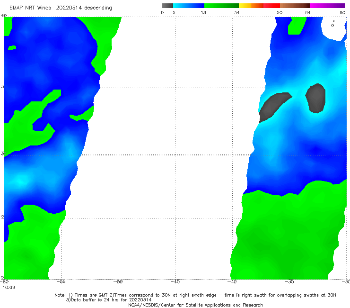
Task: Select the gray segment of the color bar
Action: pos(167,6)
